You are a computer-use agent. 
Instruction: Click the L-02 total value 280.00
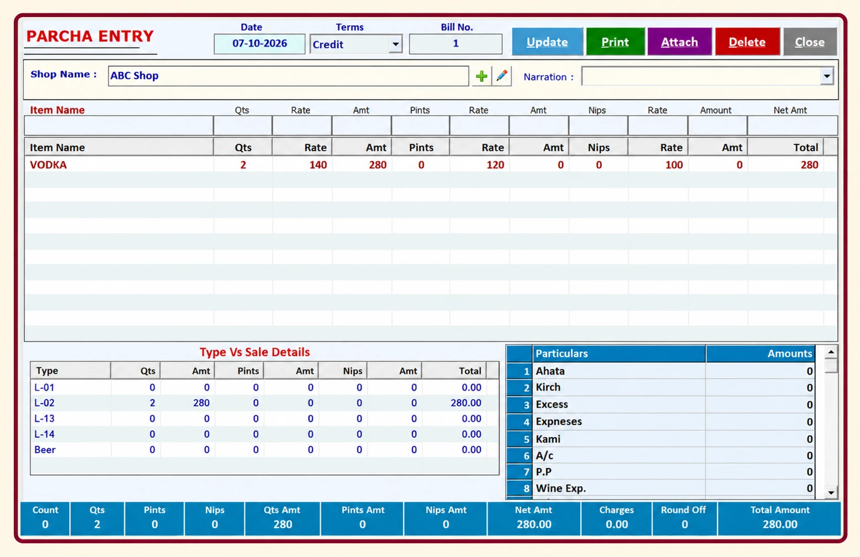(x=465, y=403)
